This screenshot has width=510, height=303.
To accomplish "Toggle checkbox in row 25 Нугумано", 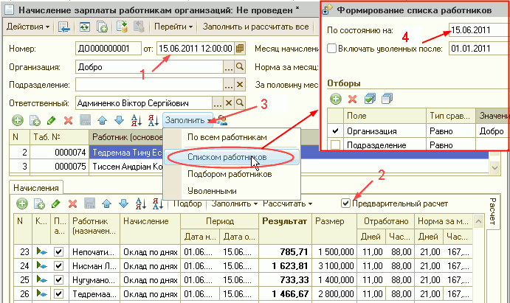I will pos(58,279).
